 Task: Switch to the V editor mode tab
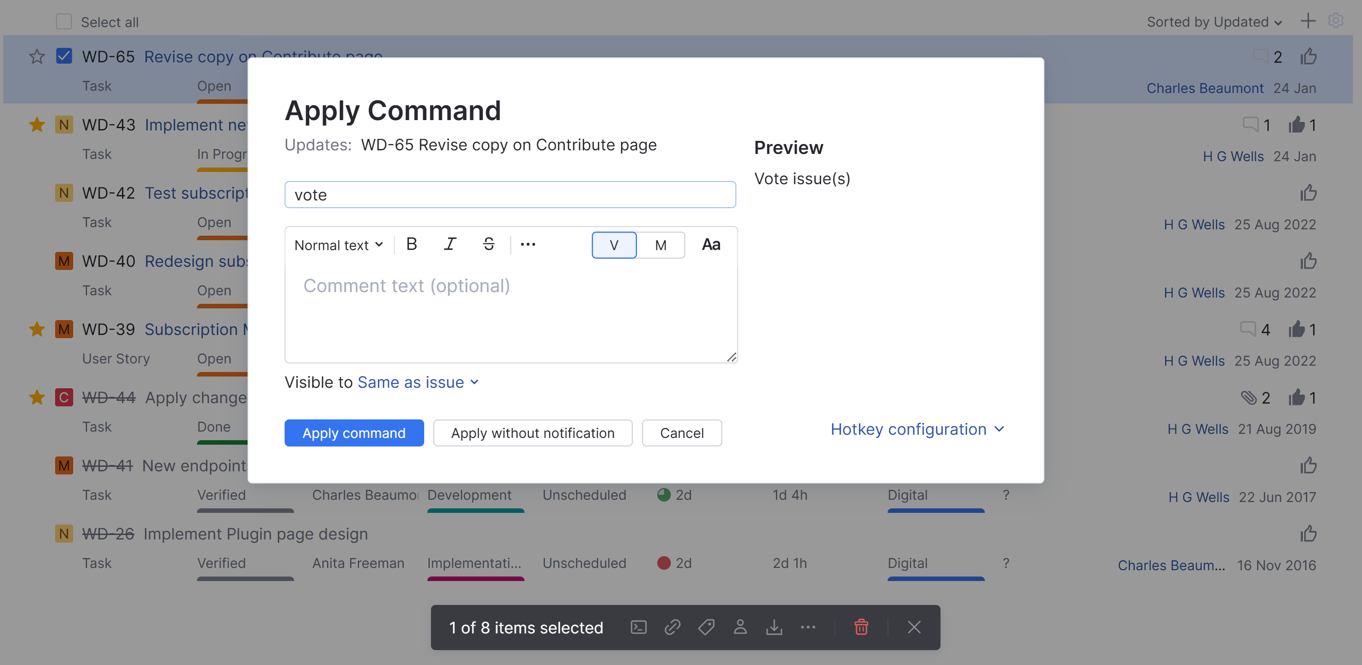click(x=614, y=245)
